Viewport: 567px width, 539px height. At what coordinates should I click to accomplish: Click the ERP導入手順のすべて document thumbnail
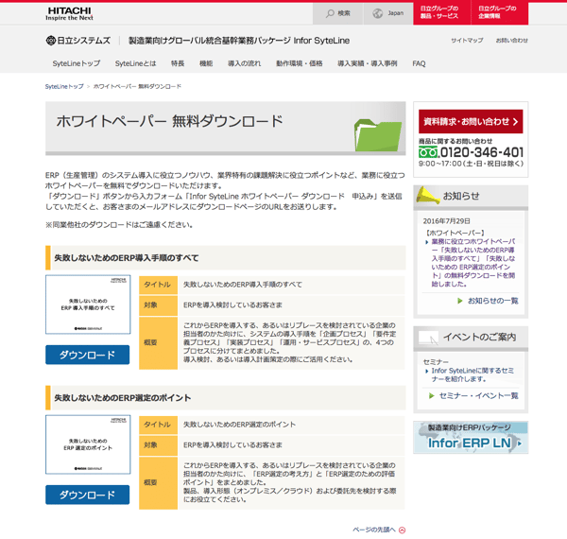pos(88,304)
